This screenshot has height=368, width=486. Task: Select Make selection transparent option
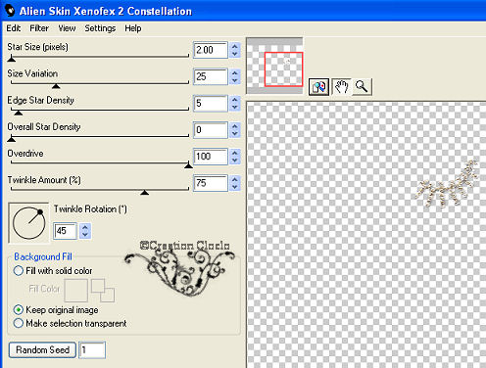click(19, 323)
